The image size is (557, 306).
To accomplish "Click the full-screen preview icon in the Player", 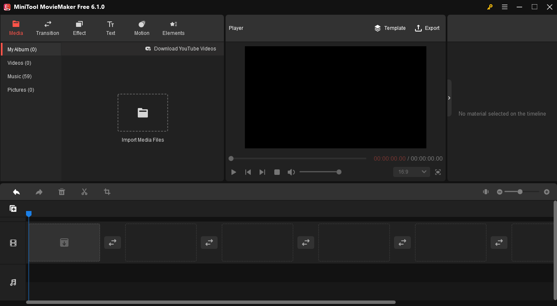I will coord(438,172).
